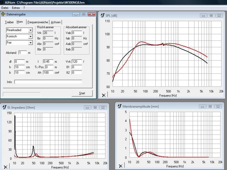Click the Vab field in Absorberkammer
The image size is (227, 170).
tap(77, 33)
